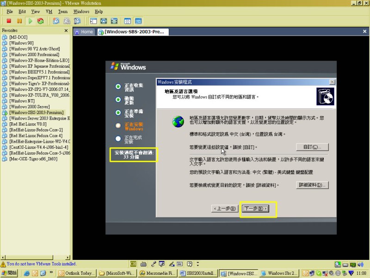Click the system tray clock showing 11:08
Image resolution: width=370 pixels, height=278 pixels.
pos(361,273)
